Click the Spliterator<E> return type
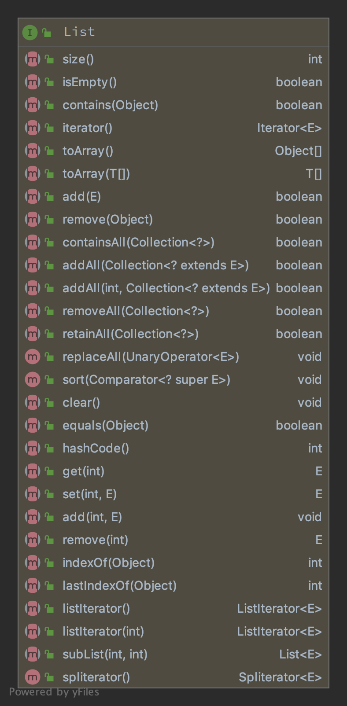347x706 pixels. 280,677
